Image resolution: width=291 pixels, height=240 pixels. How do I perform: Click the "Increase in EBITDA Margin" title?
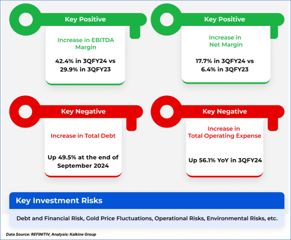click(x=85, y=44)
